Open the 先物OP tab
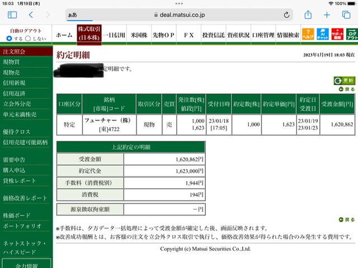This screenshot has width=358, height=268. (x=164, y=35)
